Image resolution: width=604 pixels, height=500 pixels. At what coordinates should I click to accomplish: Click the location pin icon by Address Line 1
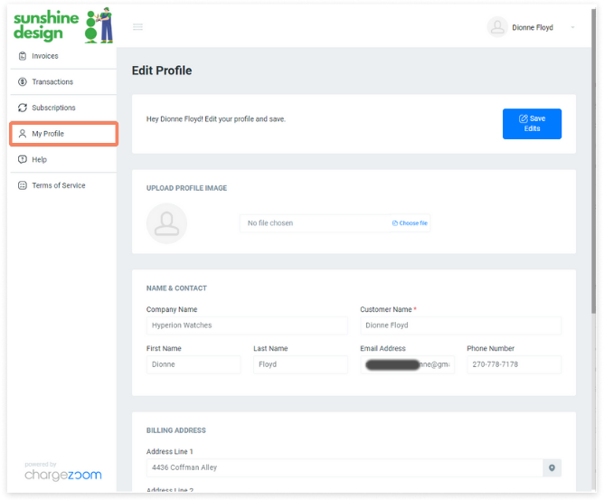(x=552, y=467)
